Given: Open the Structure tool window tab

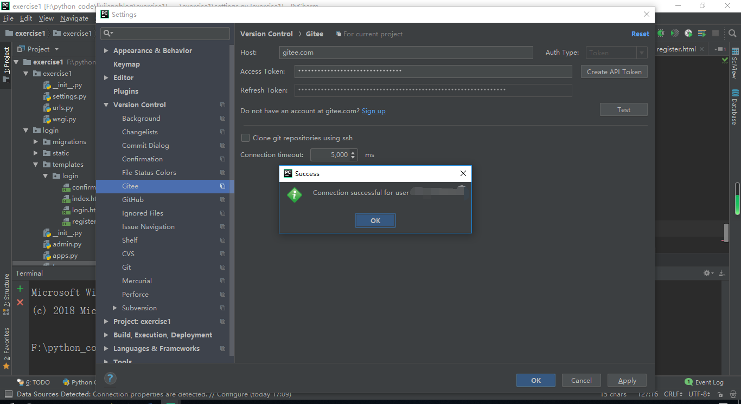Looking at the screenshot, I should tap(7, 294).
